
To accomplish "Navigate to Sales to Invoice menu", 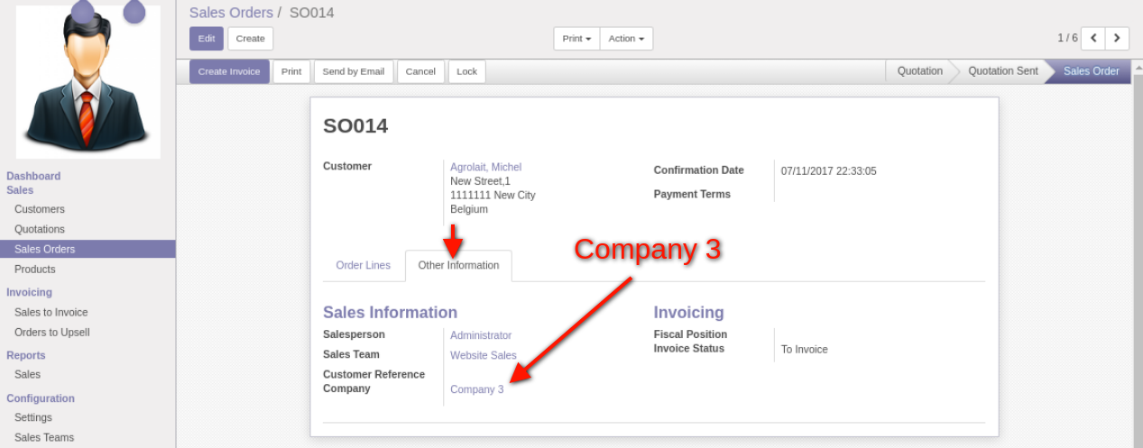I will pos(51,312).
